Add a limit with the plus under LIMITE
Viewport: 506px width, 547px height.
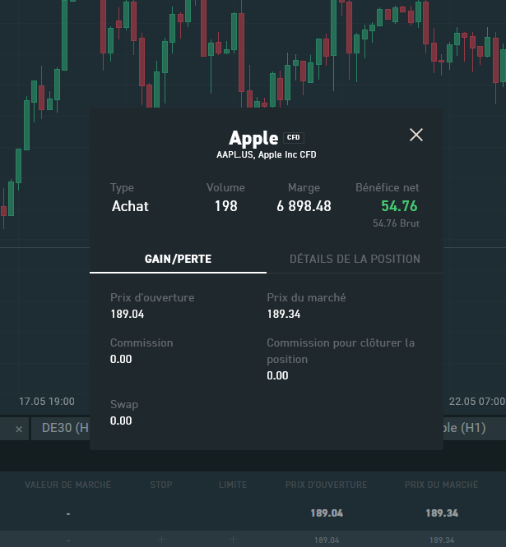pyautogui.click(x=233, y=540)
